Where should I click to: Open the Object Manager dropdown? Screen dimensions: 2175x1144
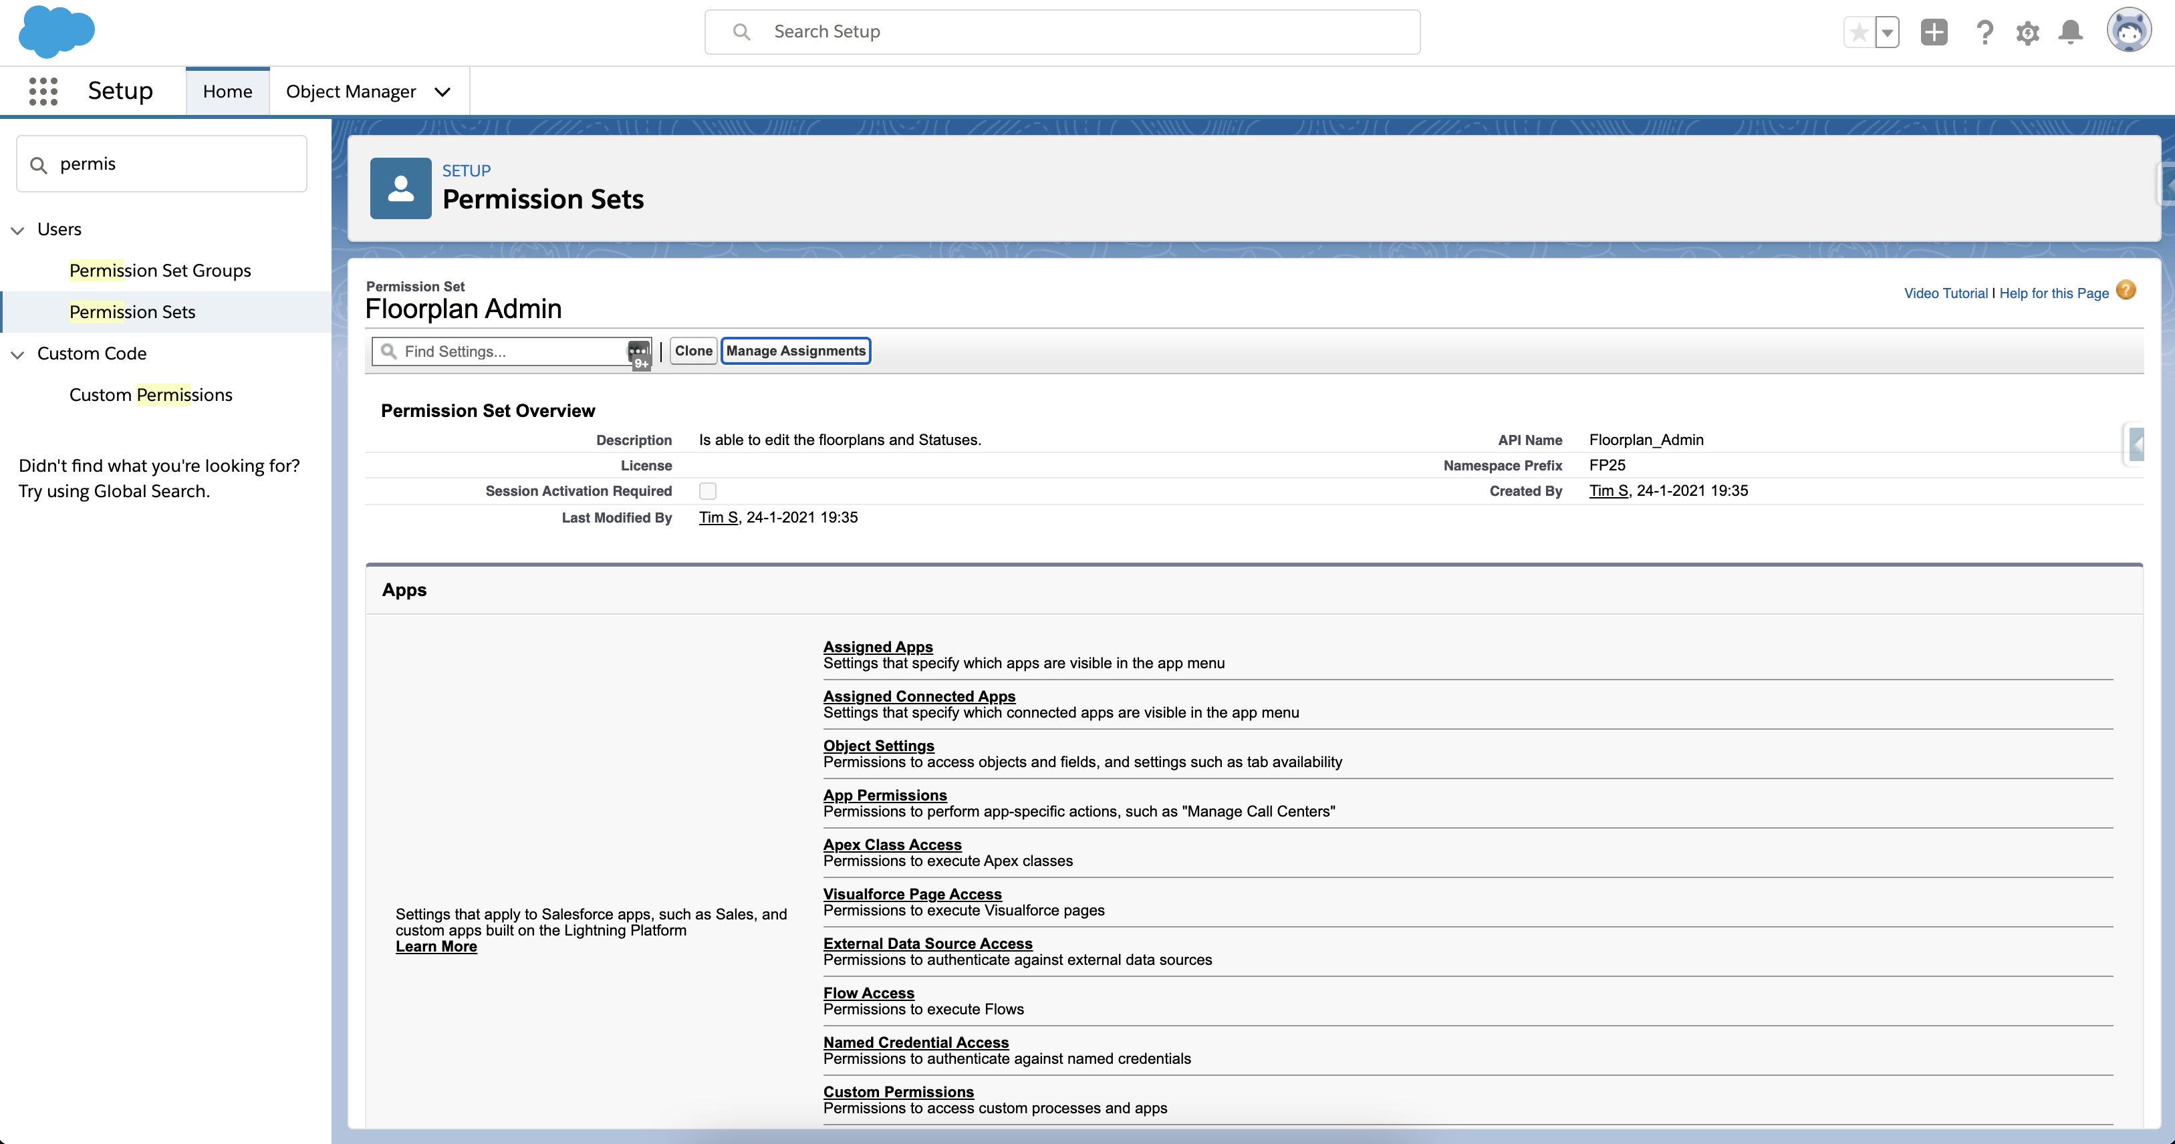pyautogui.click(x=442, y=91)
